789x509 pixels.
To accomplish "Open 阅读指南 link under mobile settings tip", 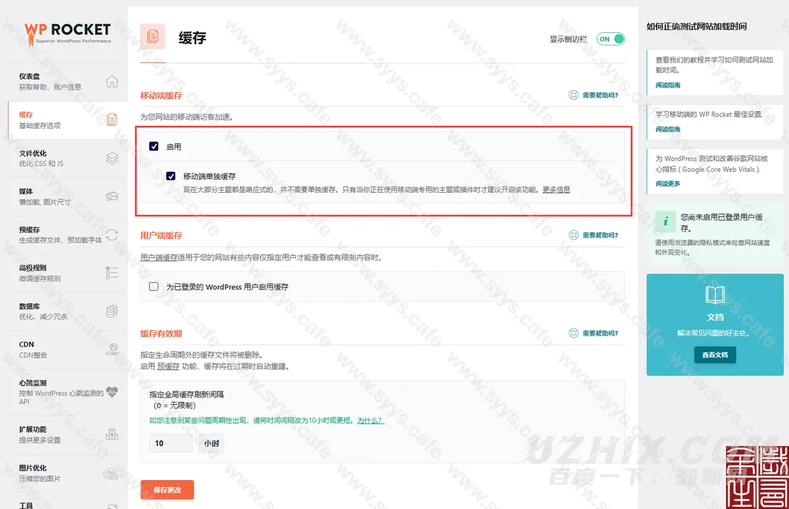I will tap(668, 129).
